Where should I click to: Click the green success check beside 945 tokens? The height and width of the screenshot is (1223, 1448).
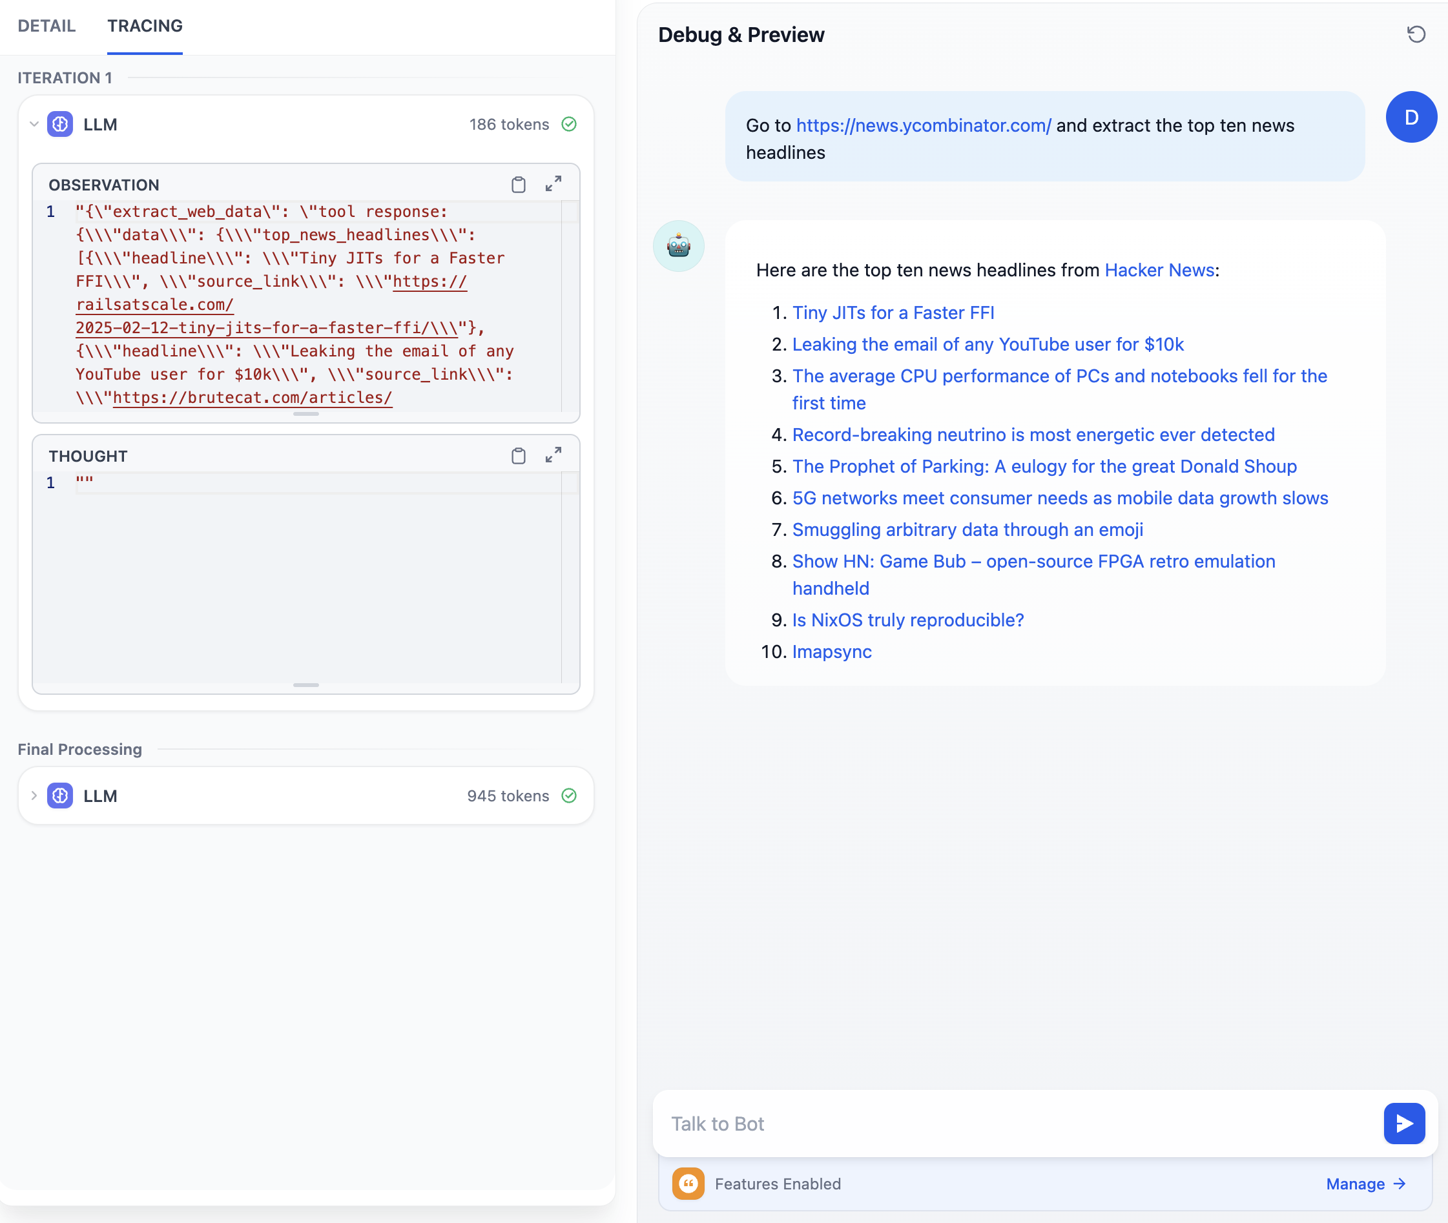(568, 796)
